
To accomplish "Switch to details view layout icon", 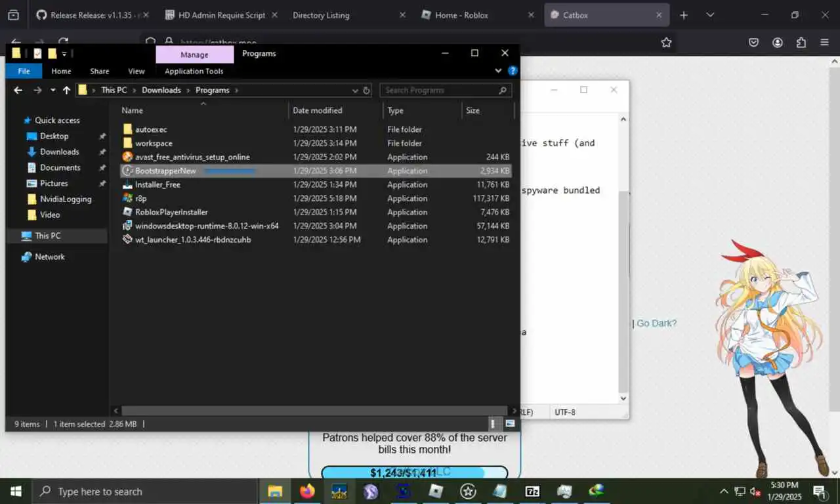I will click(493, 424).
